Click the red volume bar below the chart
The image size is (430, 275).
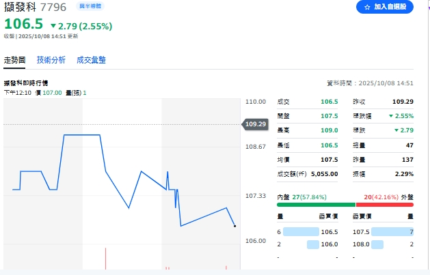point(105,259)
